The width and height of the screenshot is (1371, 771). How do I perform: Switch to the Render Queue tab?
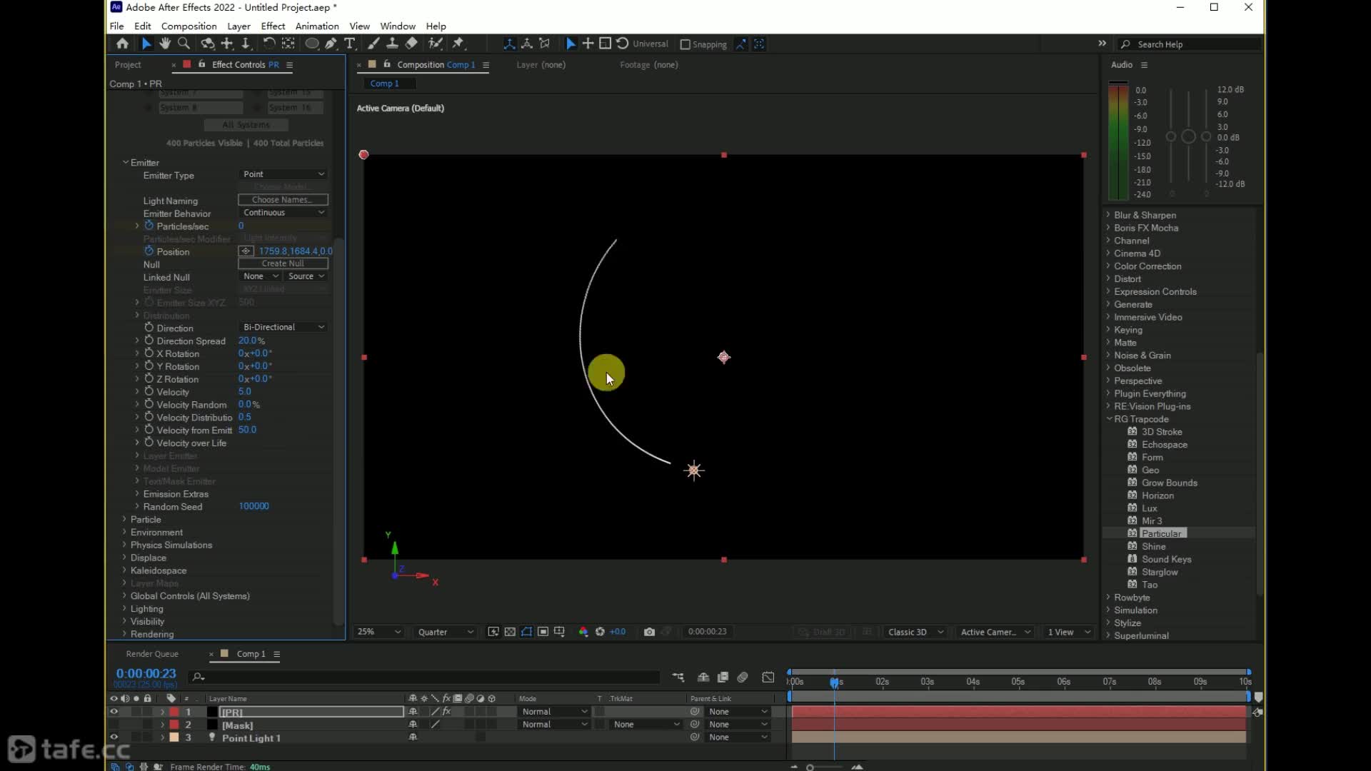coord(152,654)
